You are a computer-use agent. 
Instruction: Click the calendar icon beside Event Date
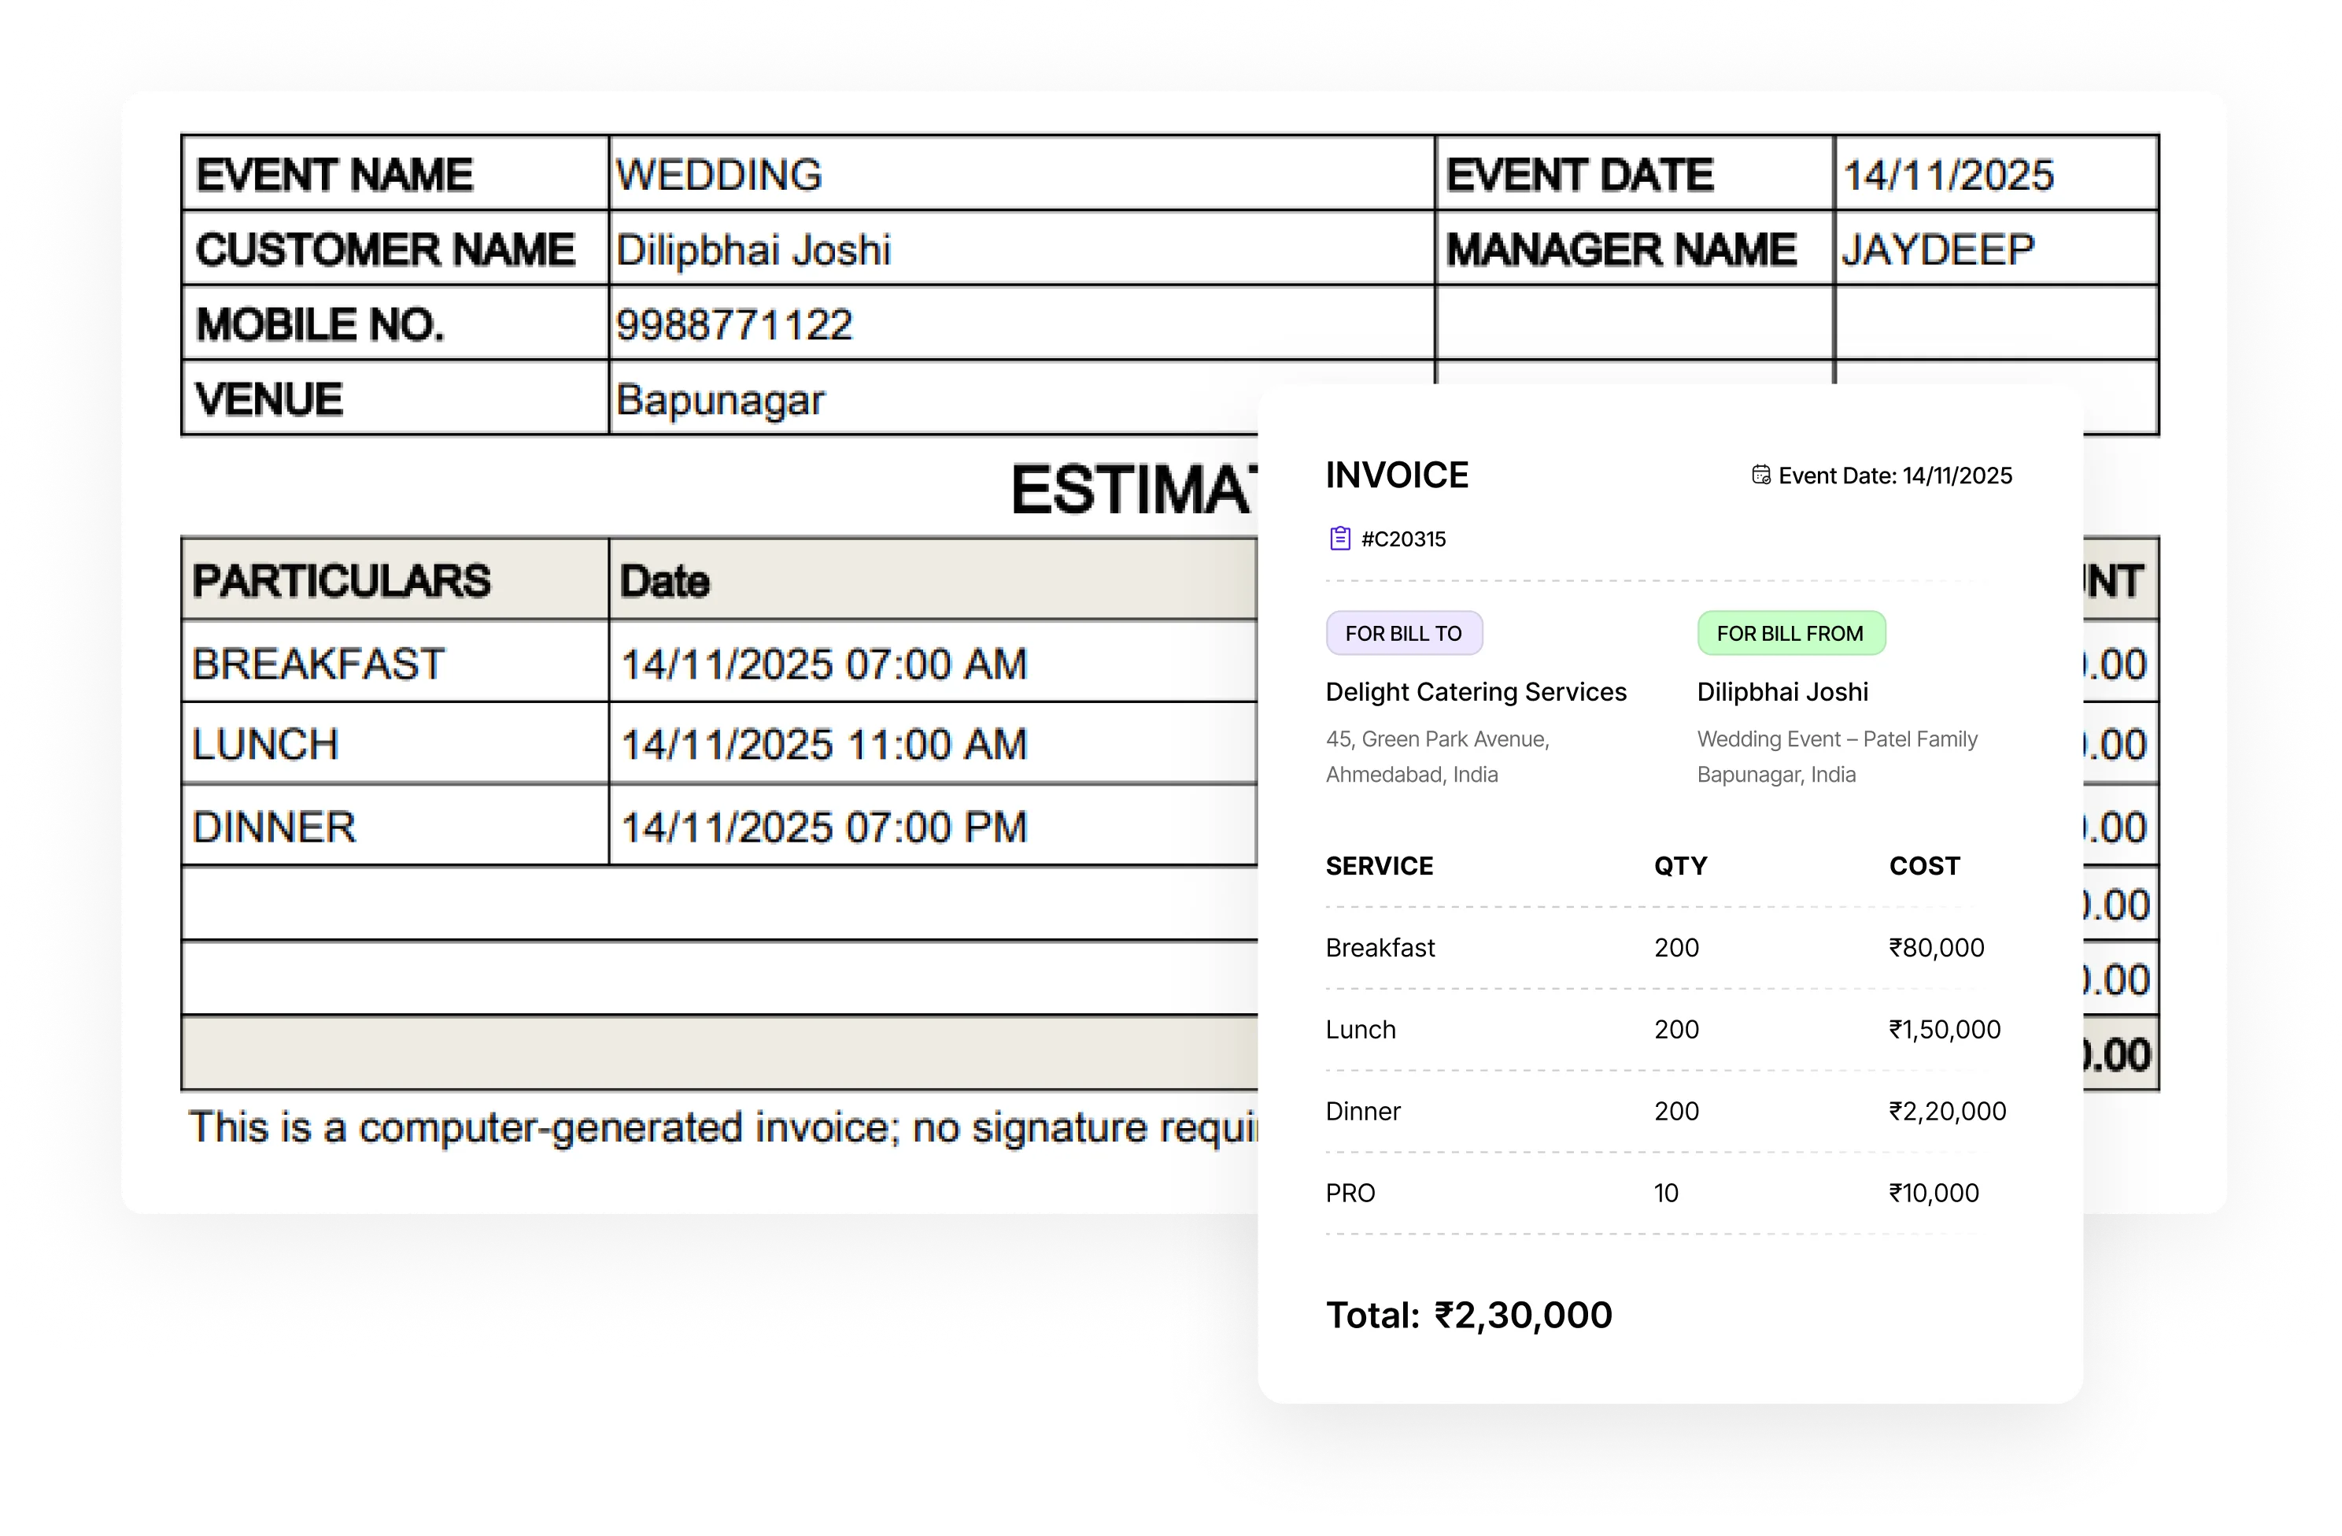[x=1760, y=476]
